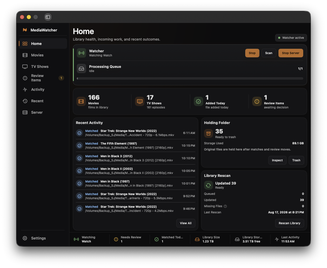Click the Review Items count badge
This screenshot has height=268, width=327.
[x=61, y=78]
